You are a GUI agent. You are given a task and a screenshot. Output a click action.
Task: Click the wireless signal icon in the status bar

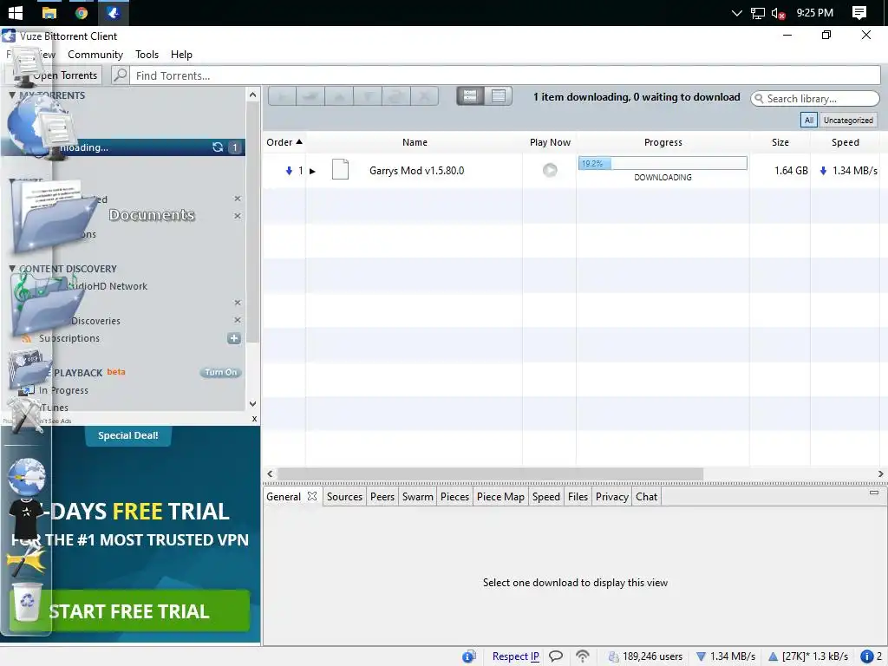click(x=582, y=656)
